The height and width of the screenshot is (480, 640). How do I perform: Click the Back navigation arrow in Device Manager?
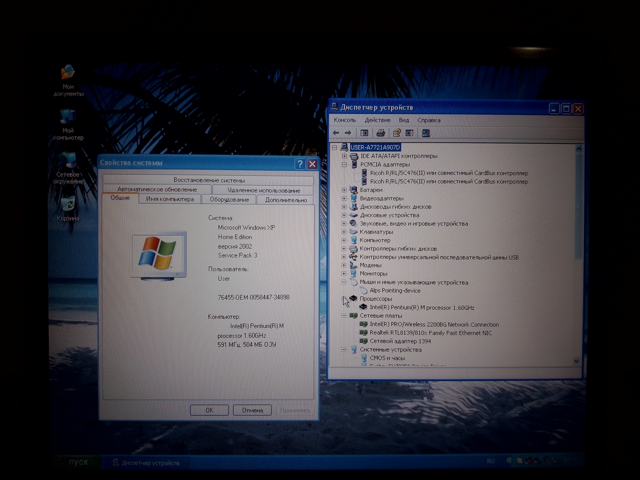(x=335, y=132)
